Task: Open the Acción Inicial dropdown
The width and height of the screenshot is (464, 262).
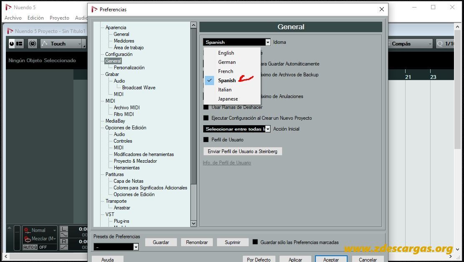Action: (x=237, y=129)
